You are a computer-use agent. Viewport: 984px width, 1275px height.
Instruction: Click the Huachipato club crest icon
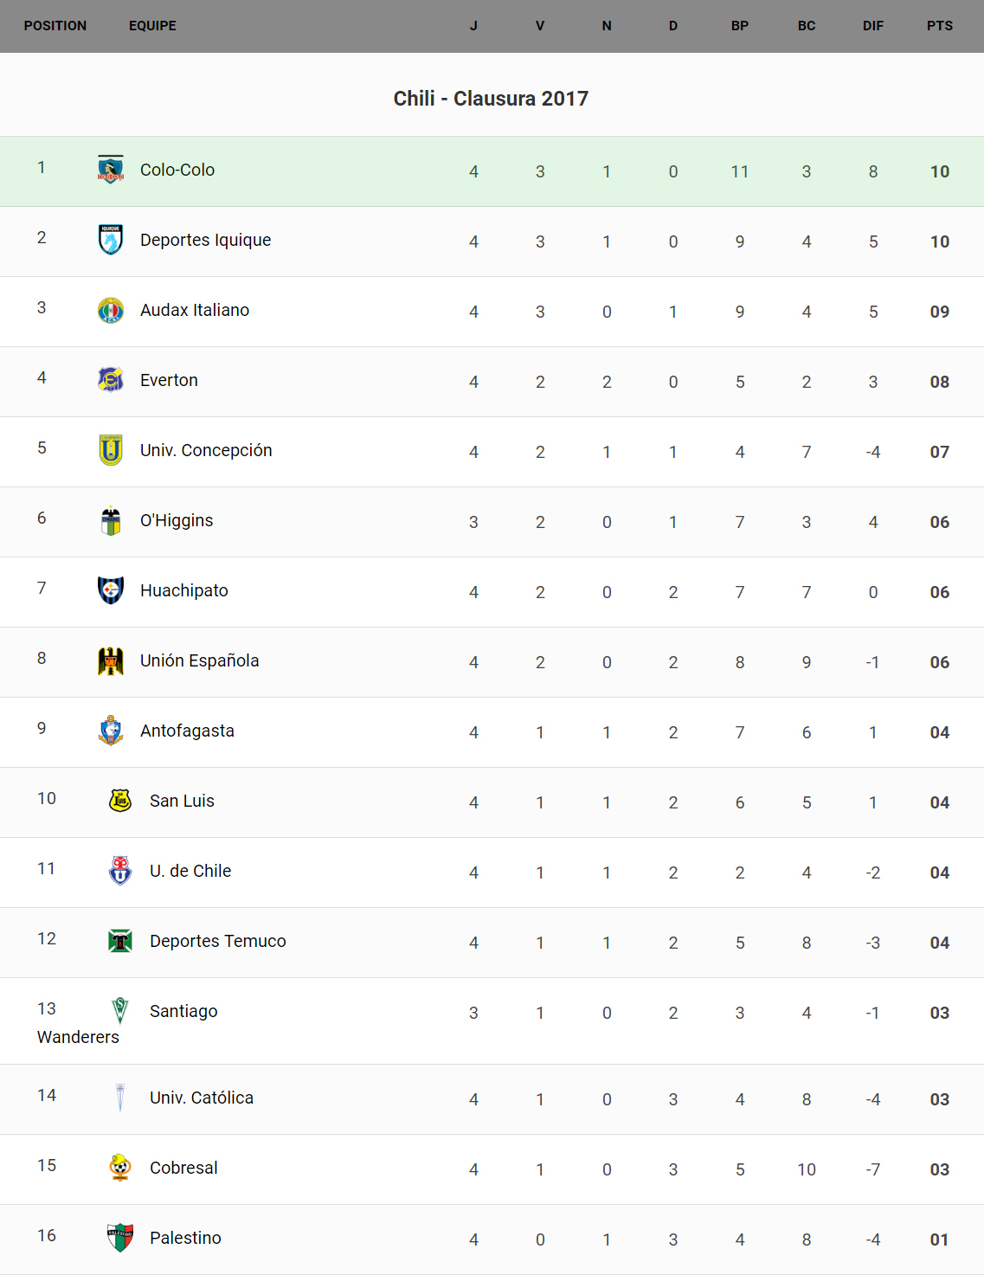(x=111, y=590)
